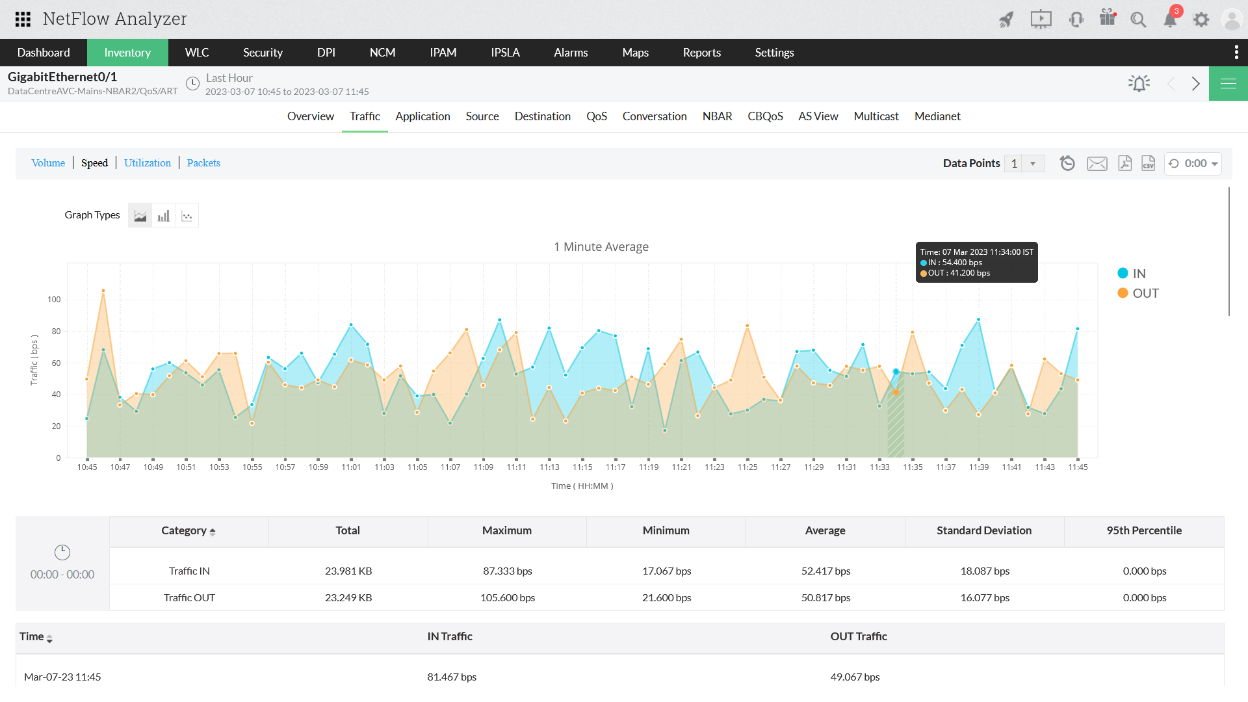Open global search with the magnifier icon
The image size is (1248, 702).
(1138, 19)
